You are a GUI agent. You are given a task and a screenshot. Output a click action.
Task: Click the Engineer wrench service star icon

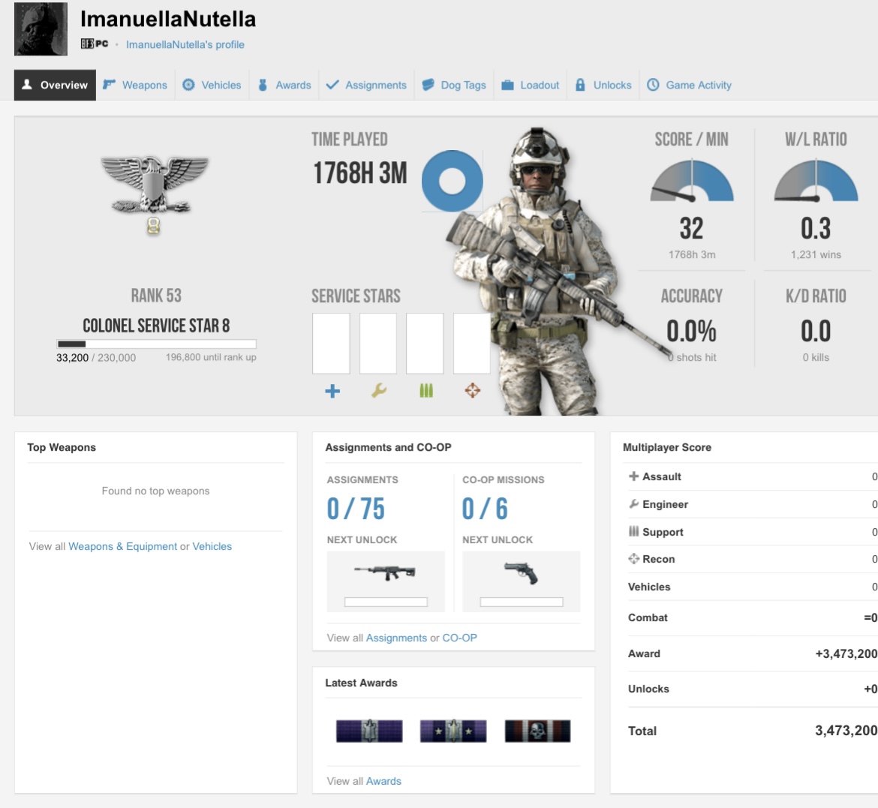pyautogui.click(x=379, y=391)
